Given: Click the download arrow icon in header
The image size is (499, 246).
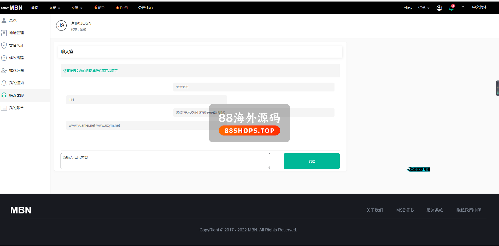Looking at the screenshot, I should (463, 7).
